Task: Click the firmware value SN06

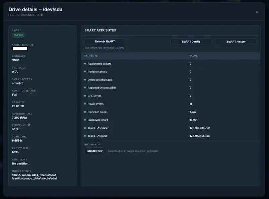Action: click(x=15, y=60)
